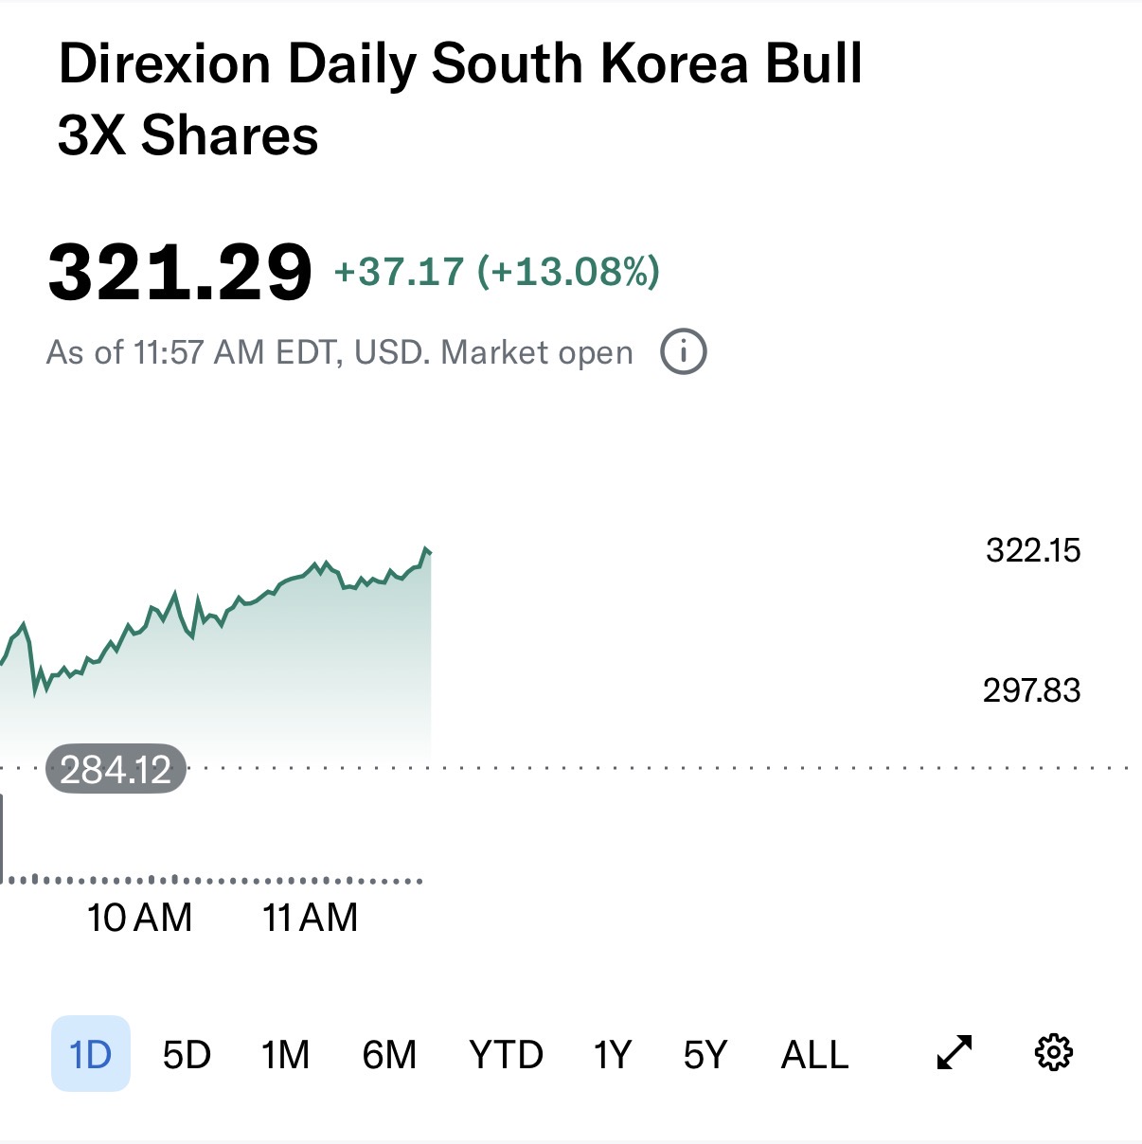
Task: Switch to the 5D range
Action: tap(187, 1054)
